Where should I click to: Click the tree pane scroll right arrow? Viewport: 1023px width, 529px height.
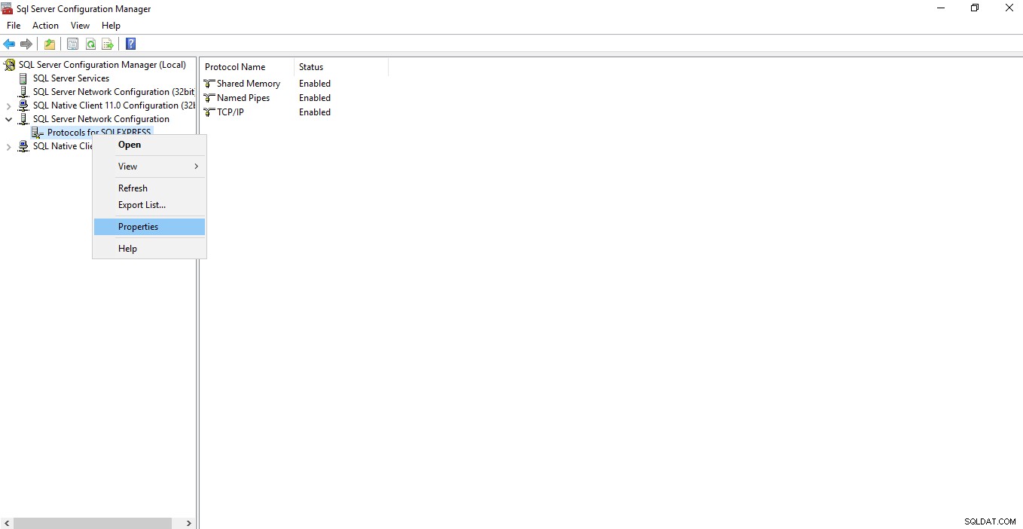coord(189,523)
